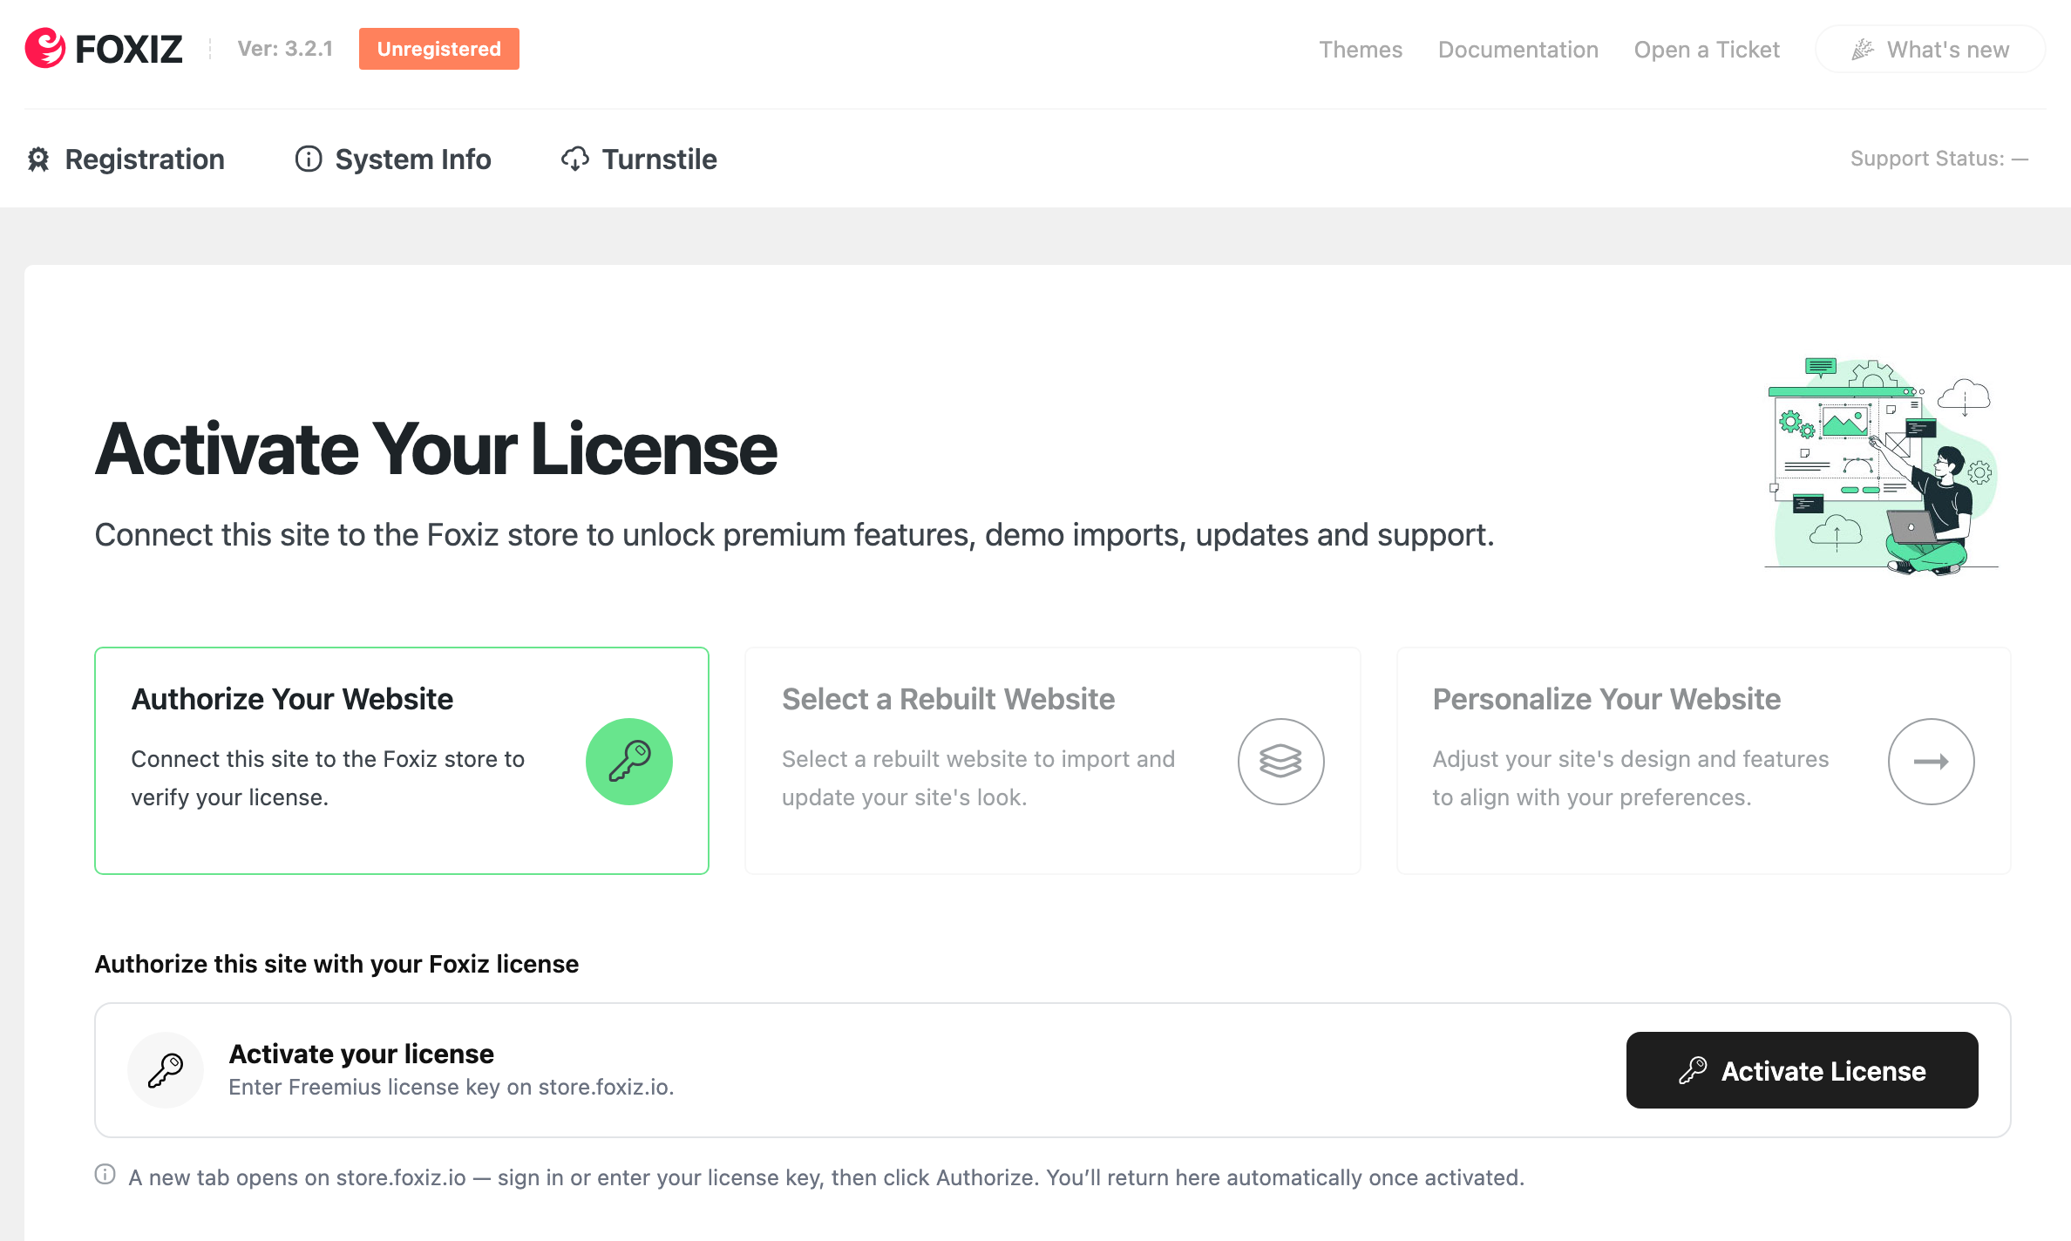The image size is (2071, 1241).
Task: Switch to the System Info tab
Action: [393, 159]
